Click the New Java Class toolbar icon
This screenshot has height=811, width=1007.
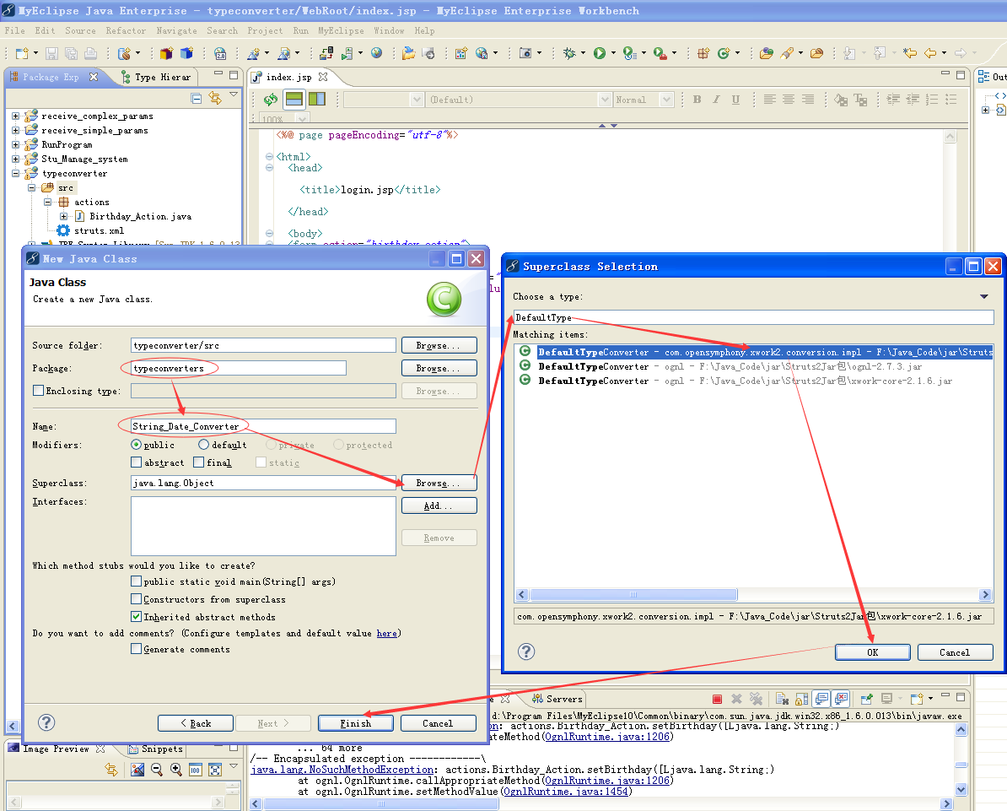pyautogui.click(x=724, y=53)
